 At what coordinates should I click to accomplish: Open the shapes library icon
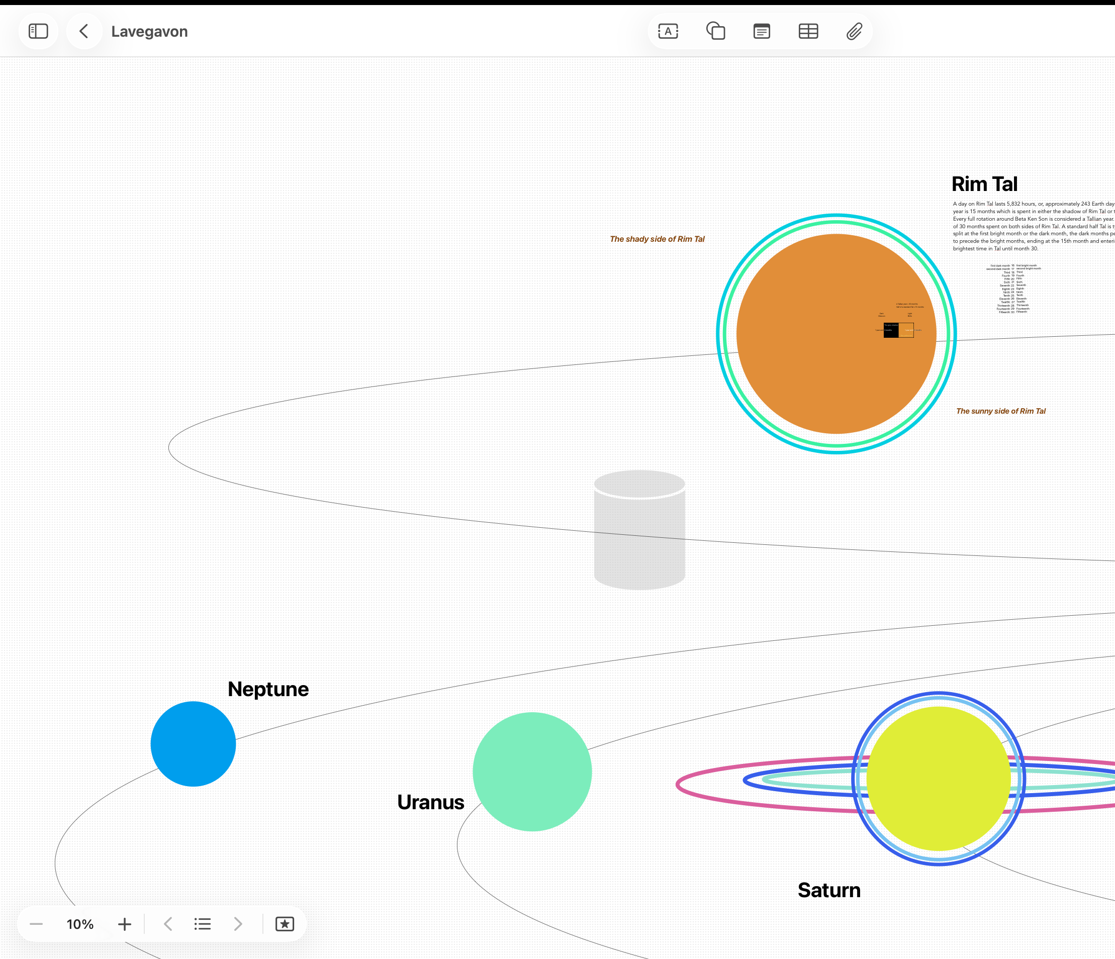tap(715, 31)
